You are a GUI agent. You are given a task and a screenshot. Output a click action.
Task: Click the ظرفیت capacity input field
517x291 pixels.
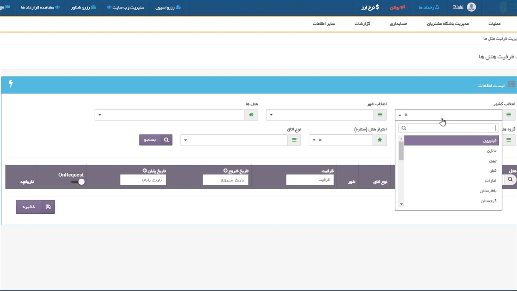(x=310, y=180)
